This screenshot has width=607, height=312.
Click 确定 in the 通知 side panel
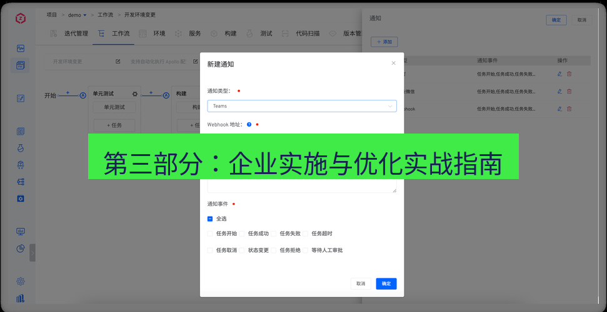[x=556, y=20]
